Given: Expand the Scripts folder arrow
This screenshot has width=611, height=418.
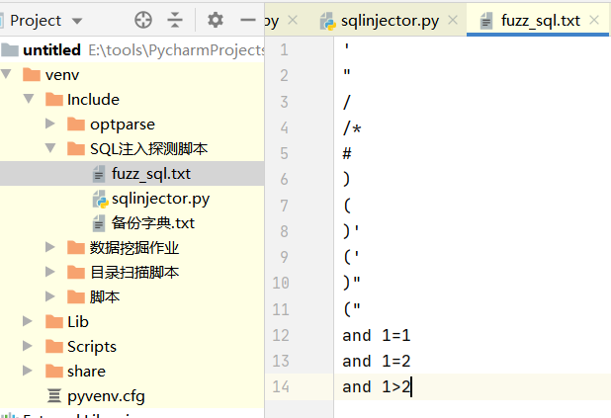Looking at the screenshot, I should coord(28,346).
